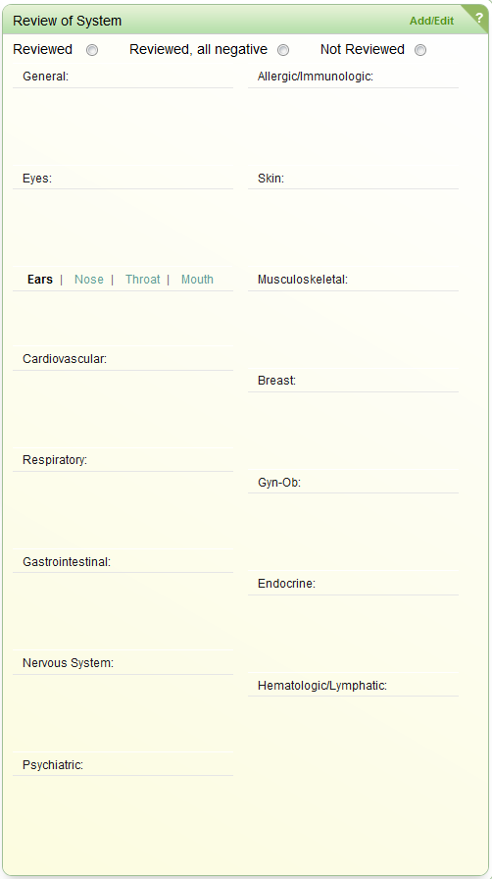This screenshot has height=879, width=492.
Task: Choose Reviewed, all negative option
Action: point(283,50)
